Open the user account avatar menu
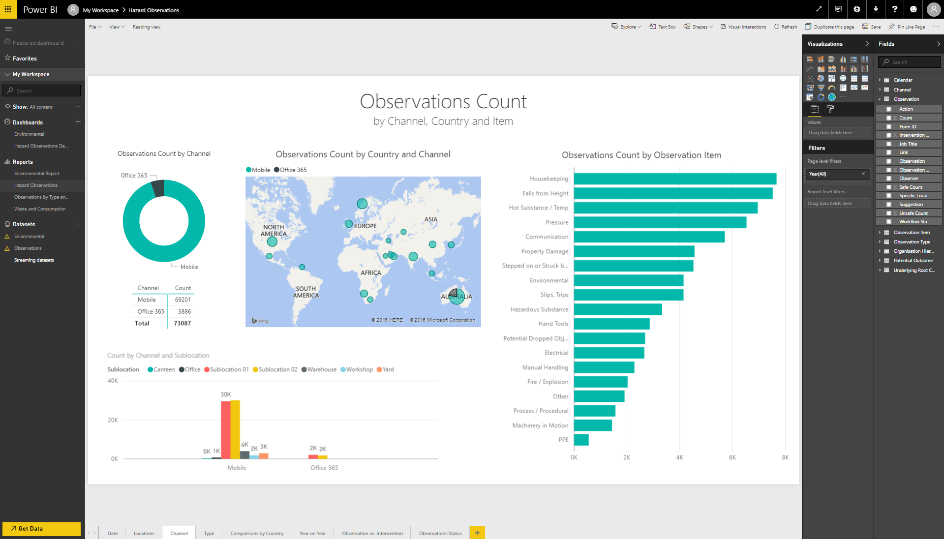Image resolution: width=944 pixels, height=539 pixels. click(x=933, y=9)
